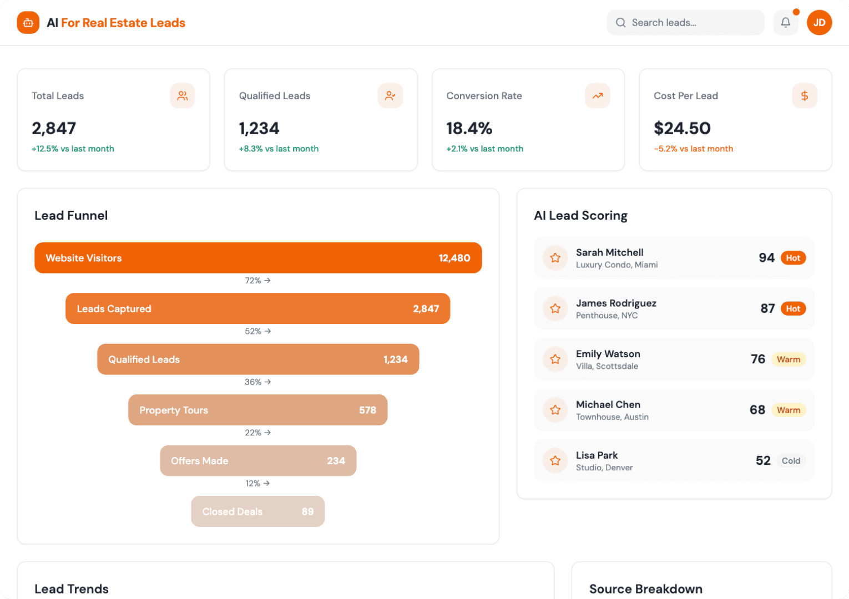This screenshot has width=849, height=599.
Task: Click the Website Visitors funnel bar
Action: coord(257,257)
